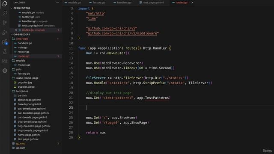The height and width of the screenshot is (154, 274).
Task: Open factory.go from Open Editors
Action: (28, 17)
